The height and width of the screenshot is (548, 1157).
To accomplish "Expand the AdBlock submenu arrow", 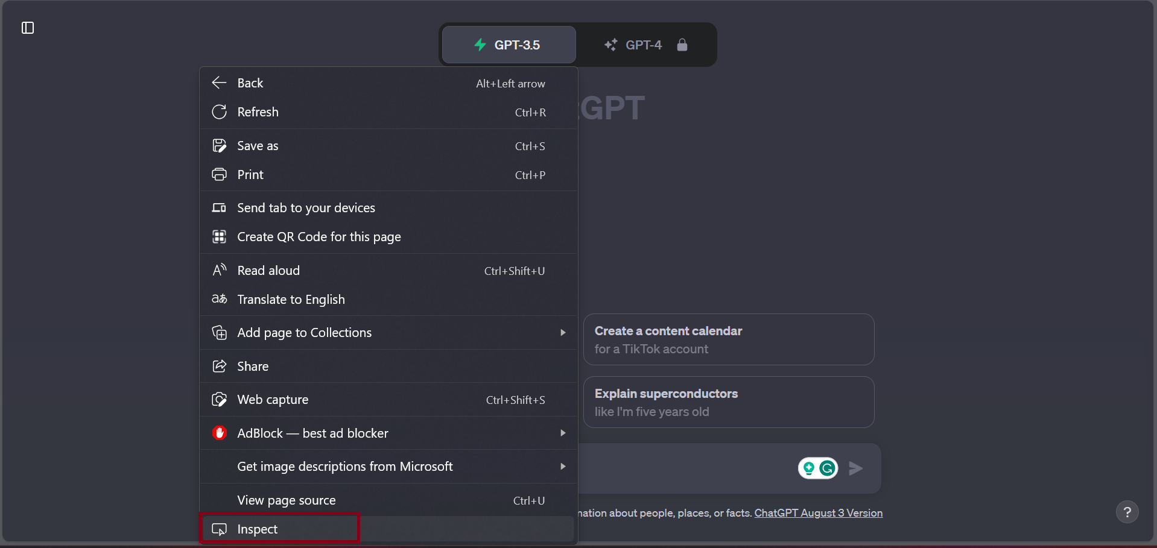I will [x=562, y=433].
